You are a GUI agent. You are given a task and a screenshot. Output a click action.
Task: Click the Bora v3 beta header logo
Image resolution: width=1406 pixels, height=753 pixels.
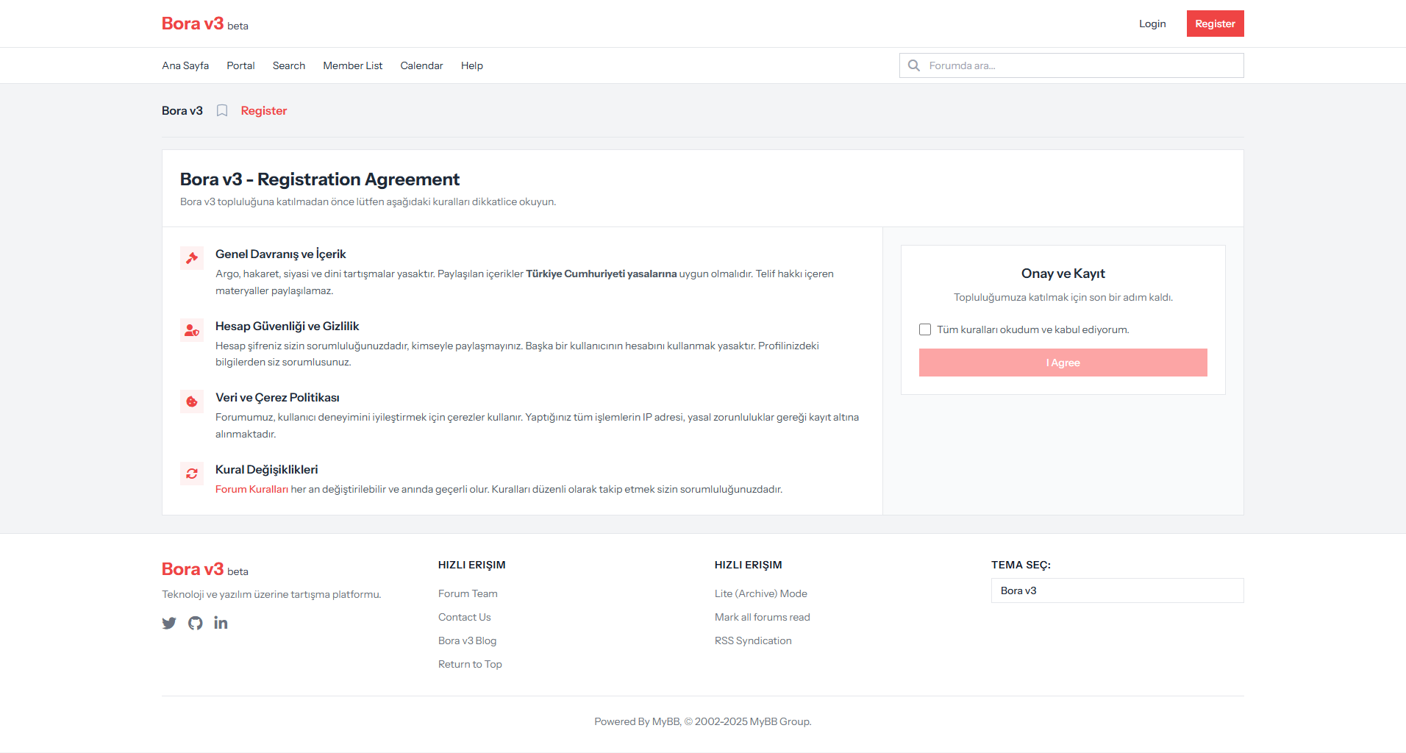[205, 24]
